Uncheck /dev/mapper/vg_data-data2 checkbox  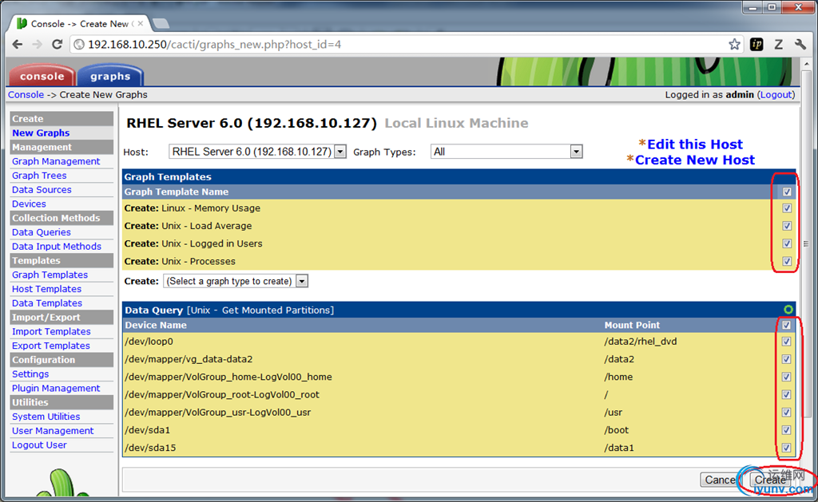787,359
